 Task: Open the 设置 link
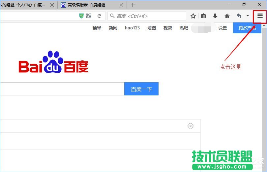tap(222, 28)
